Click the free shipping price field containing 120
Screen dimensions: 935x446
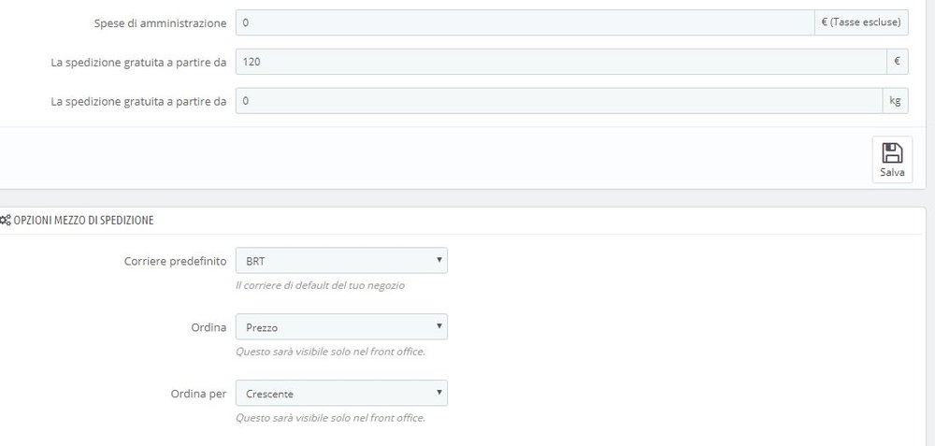pos(561,62)
